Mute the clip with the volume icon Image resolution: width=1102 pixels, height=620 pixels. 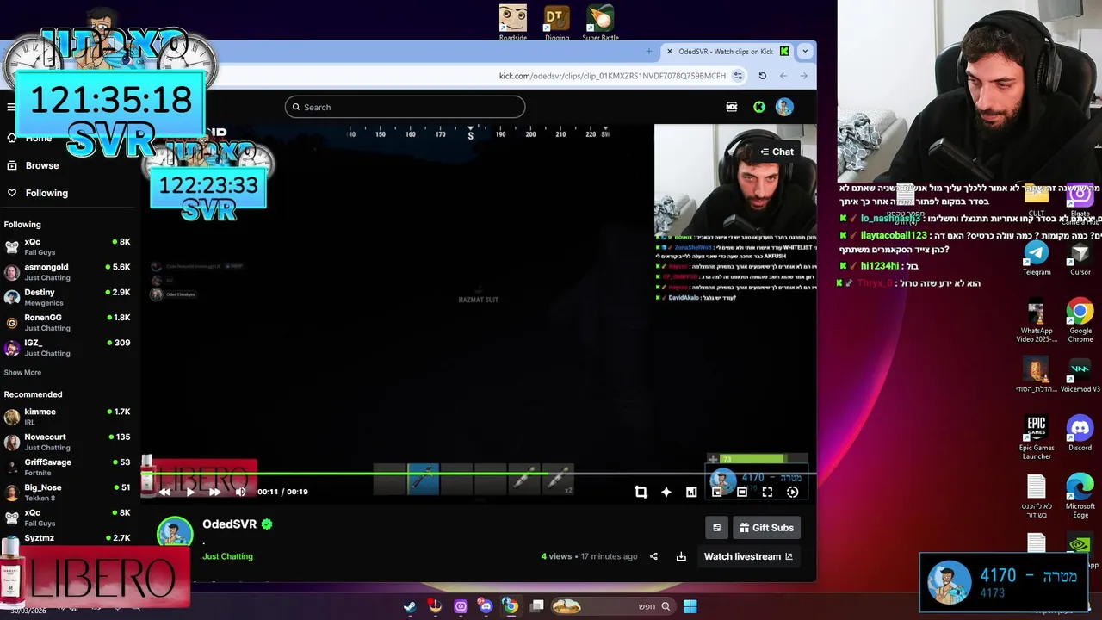pyautogui.click(x=240, y=492)
